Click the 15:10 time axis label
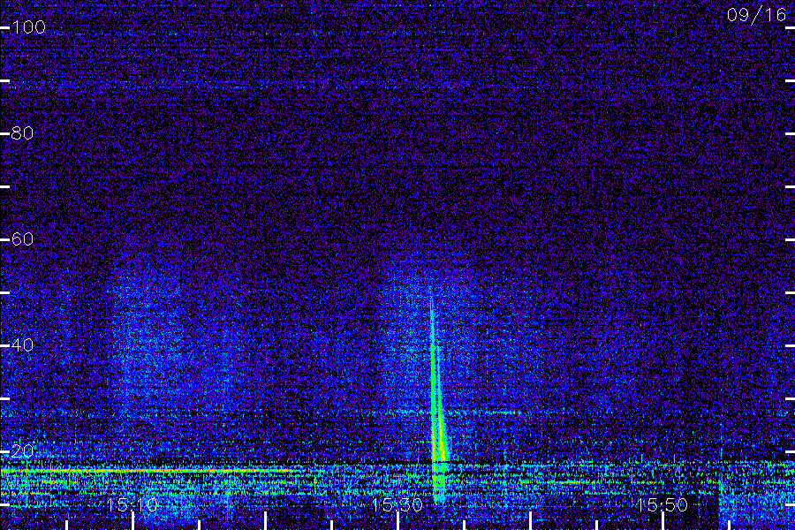This screenshot has height=530, width=795. pos(132,504)
